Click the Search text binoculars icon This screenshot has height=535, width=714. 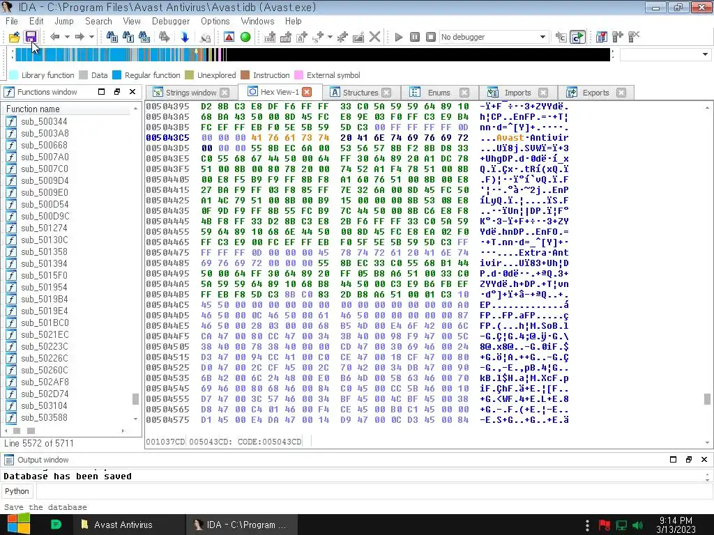point(128,37)
